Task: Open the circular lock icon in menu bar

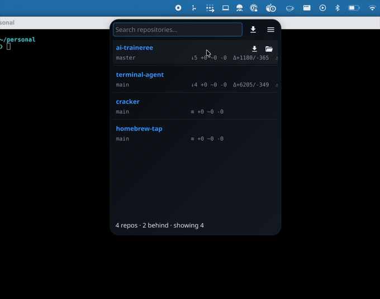Action: pyautogui.click(x=254, y=8)
